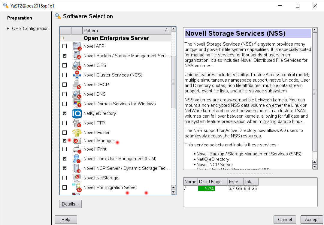Click the YaST2 title bar icon
The width and height of the screenshot is (324, 225).
[x=6, y=6]
